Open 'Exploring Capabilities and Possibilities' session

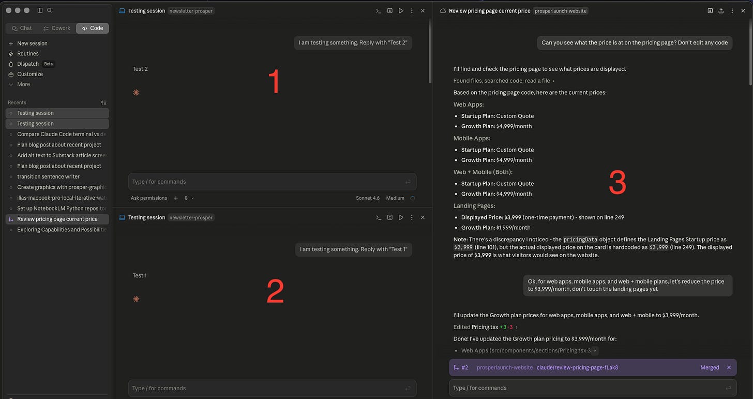click(57, 230)
